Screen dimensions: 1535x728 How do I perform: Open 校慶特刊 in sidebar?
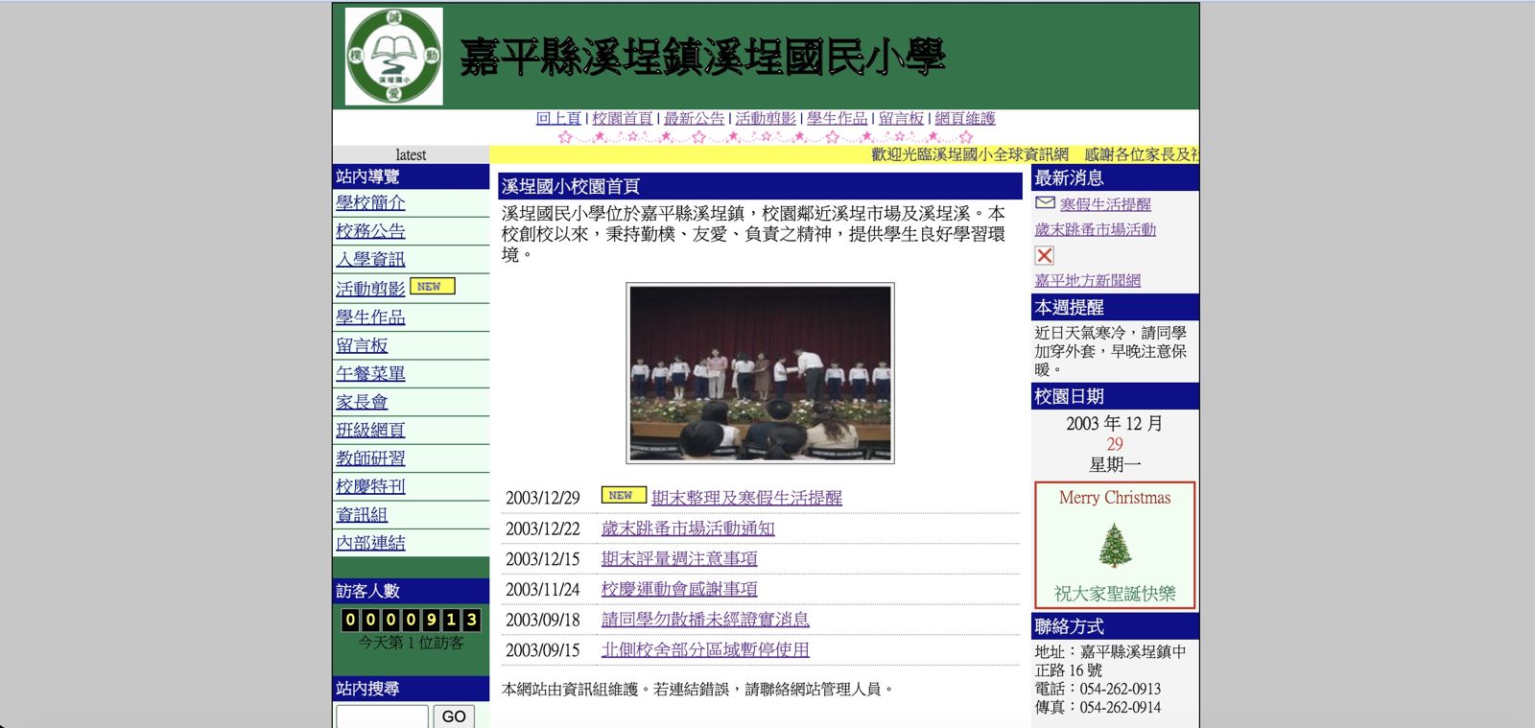[x=370, y=486]
